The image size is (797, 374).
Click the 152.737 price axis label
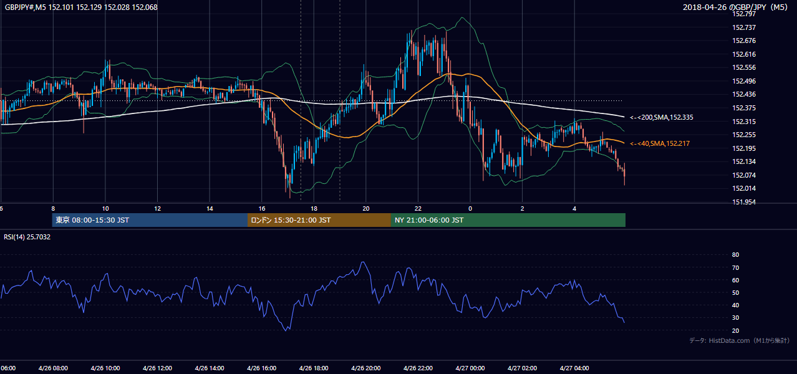tap(743, 27)
